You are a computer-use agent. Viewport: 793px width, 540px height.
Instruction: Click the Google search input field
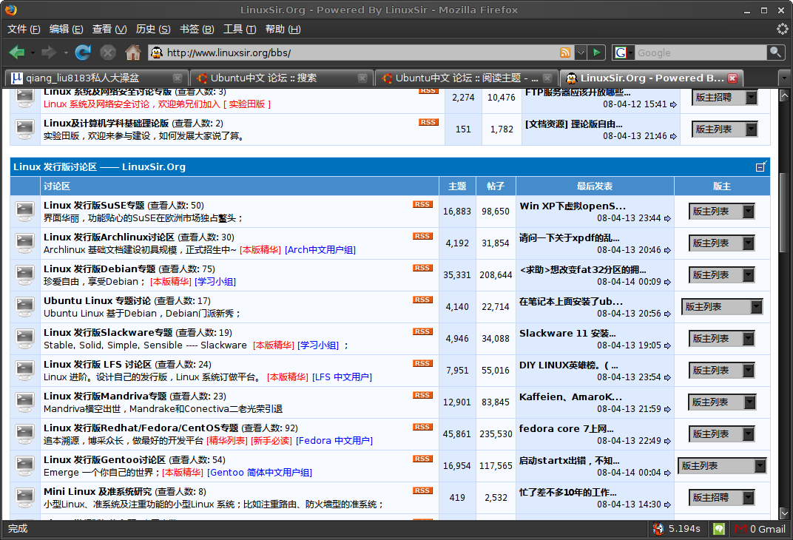pos(701,53)
